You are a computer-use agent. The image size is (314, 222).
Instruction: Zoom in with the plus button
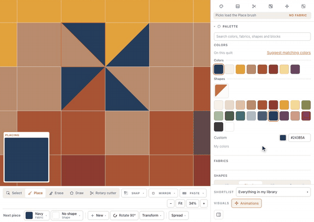click(204, 203)
